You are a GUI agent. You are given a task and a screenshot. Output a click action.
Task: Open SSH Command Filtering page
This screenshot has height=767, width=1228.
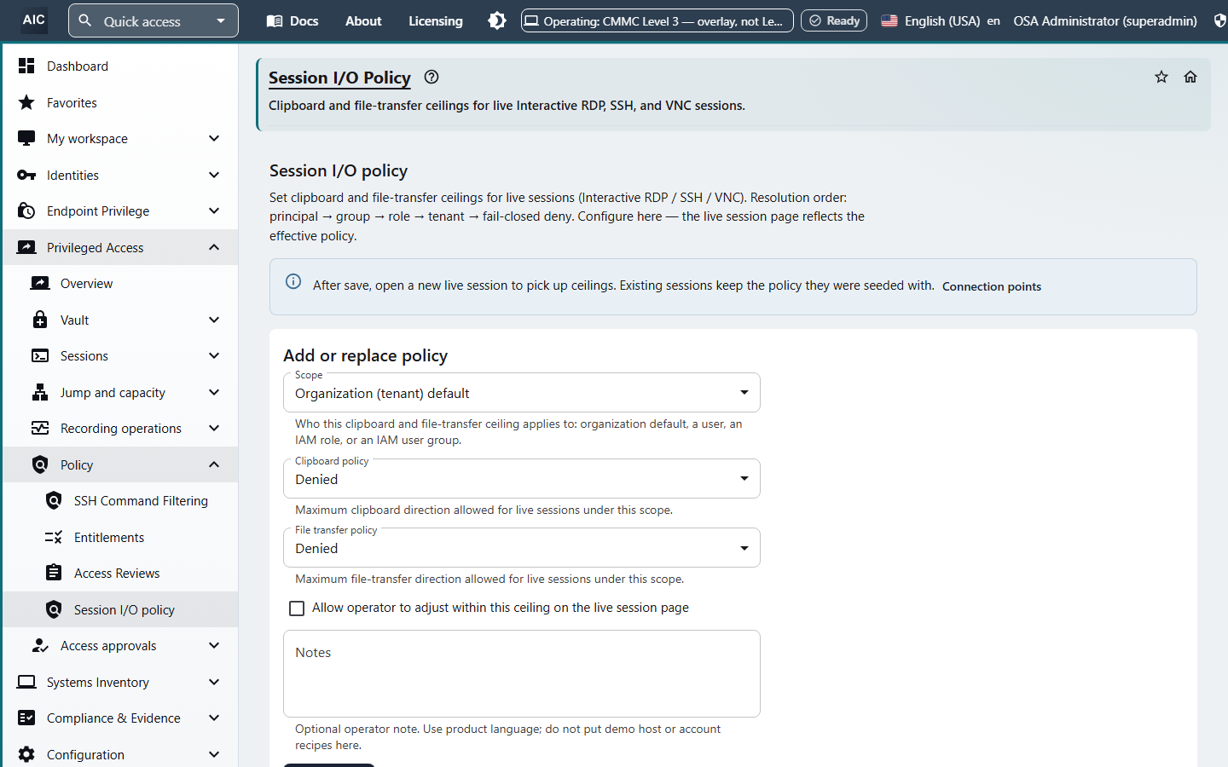120,501
